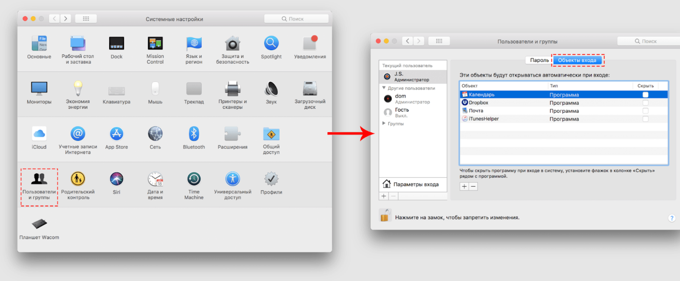Open Пользователи и группы pane
The width and height of the screenshot is (680, 281).
[x=39, y=187]
